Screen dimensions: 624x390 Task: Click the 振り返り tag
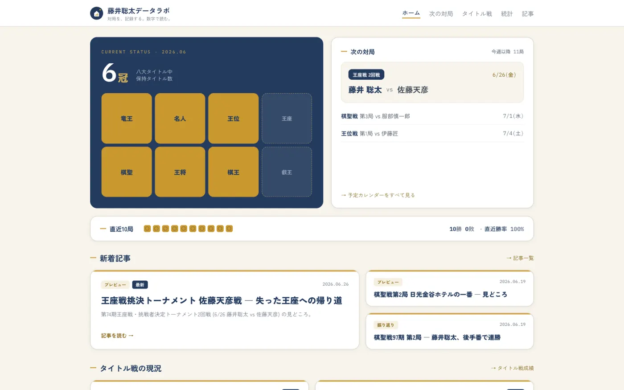pos(386,325)
